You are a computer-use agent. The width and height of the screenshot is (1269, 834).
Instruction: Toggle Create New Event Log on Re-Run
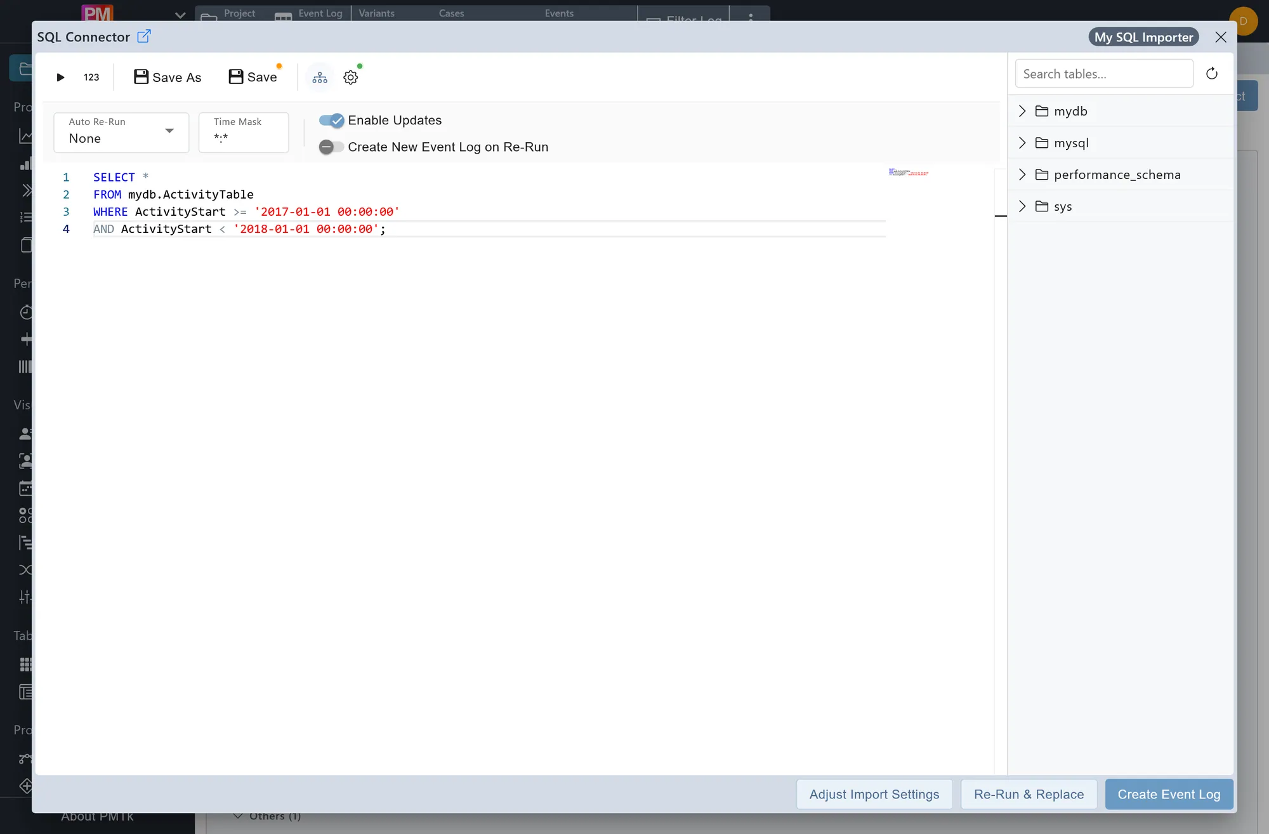click(x=331, y=147)
